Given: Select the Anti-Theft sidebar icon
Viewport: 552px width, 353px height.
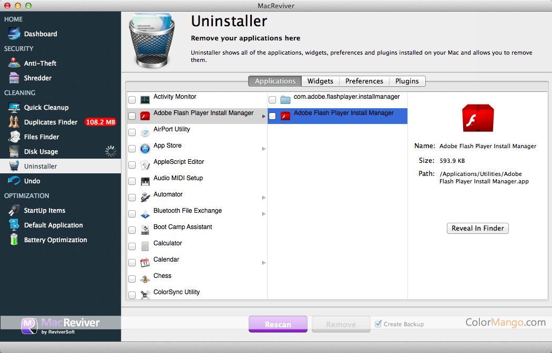Looking at the screenshot, I should (x=14, y=64).
